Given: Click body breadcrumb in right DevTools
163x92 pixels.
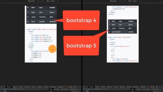Looking at the screenshot, I should (x=87, y=91).
